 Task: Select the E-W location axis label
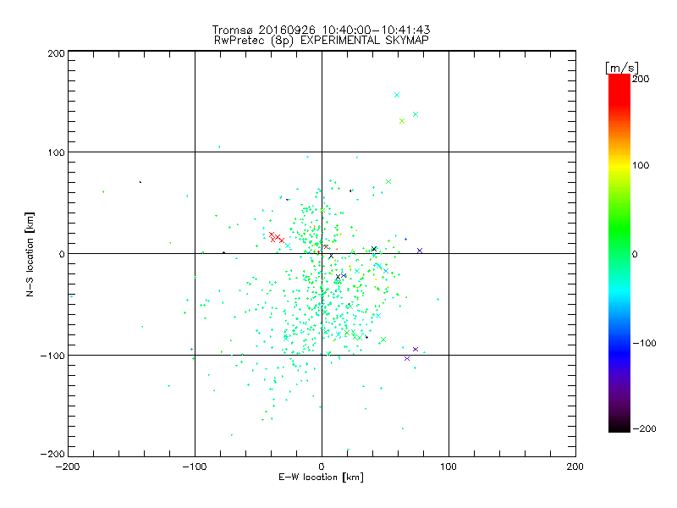click(321, 478)
